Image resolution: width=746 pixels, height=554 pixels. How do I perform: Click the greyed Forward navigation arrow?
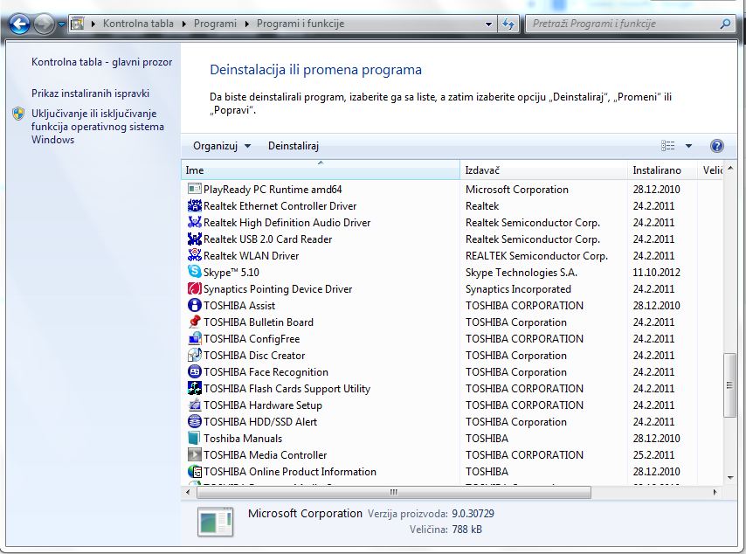tap(44, 24)
